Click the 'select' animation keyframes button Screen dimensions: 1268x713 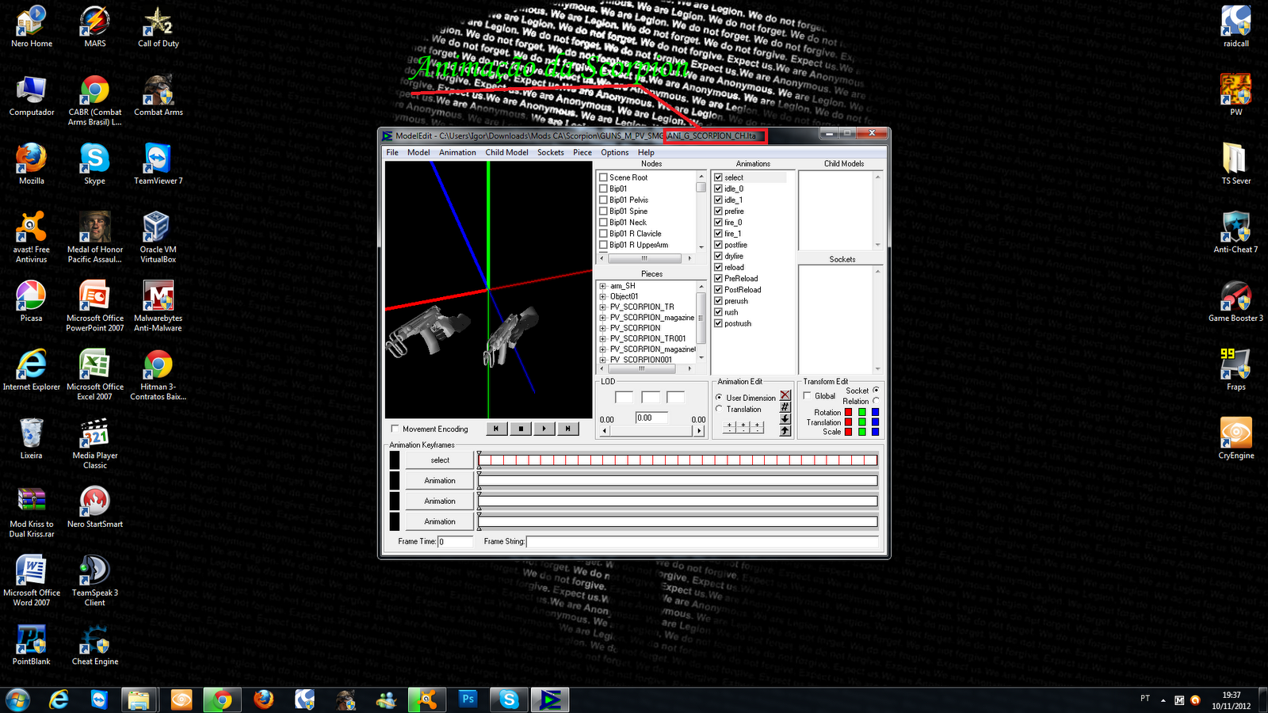440,460
